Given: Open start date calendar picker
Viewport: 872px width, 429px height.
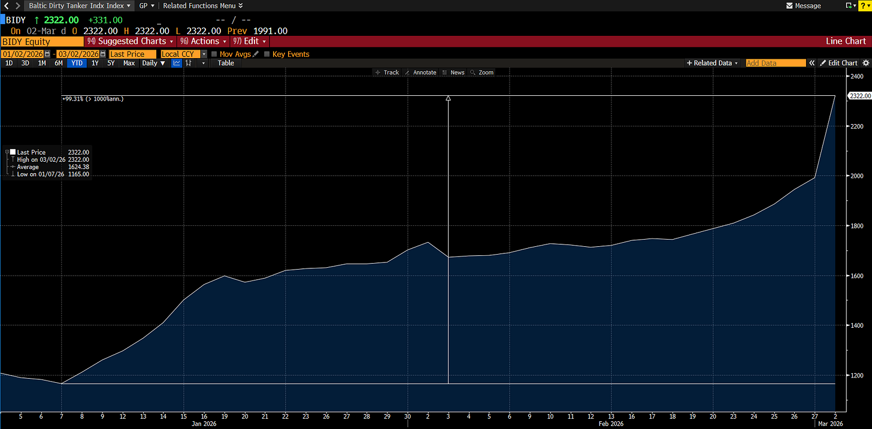Looking at the screenshot, I should (x=47, y=54).
